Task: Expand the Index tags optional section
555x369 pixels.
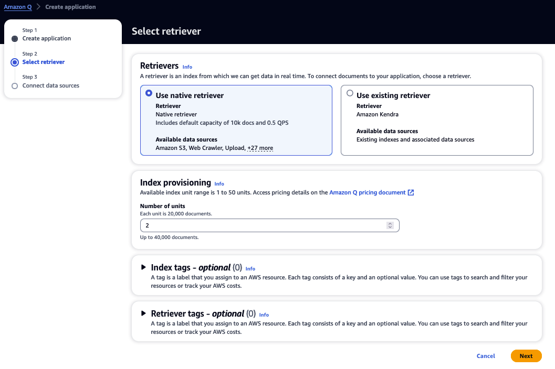Action: tap(144, 267)
